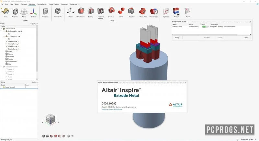Switch to the Rendering tab
The width and height of the screenshot is (259, 141).
point(73,4)
